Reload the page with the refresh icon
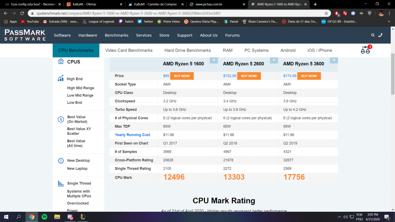The width and height of the screenshot is (395, 222). click(22, 13)
